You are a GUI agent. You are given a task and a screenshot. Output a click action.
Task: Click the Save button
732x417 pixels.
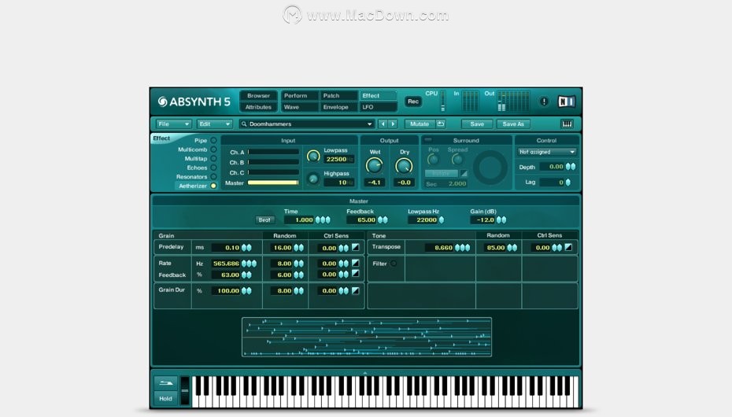click(477, 124)
